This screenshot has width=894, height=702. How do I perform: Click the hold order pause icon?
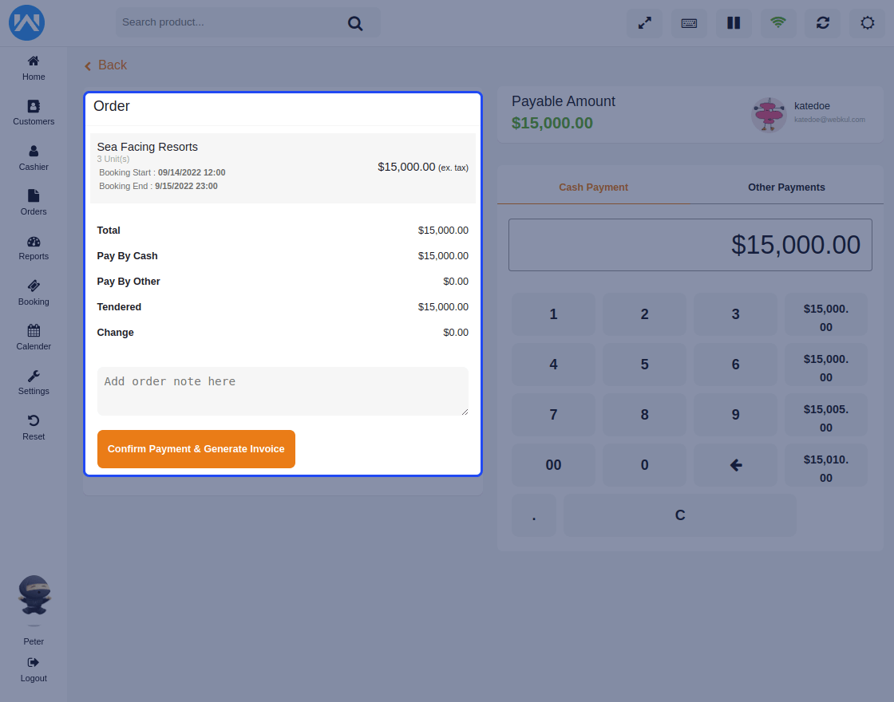coord(734,23)
